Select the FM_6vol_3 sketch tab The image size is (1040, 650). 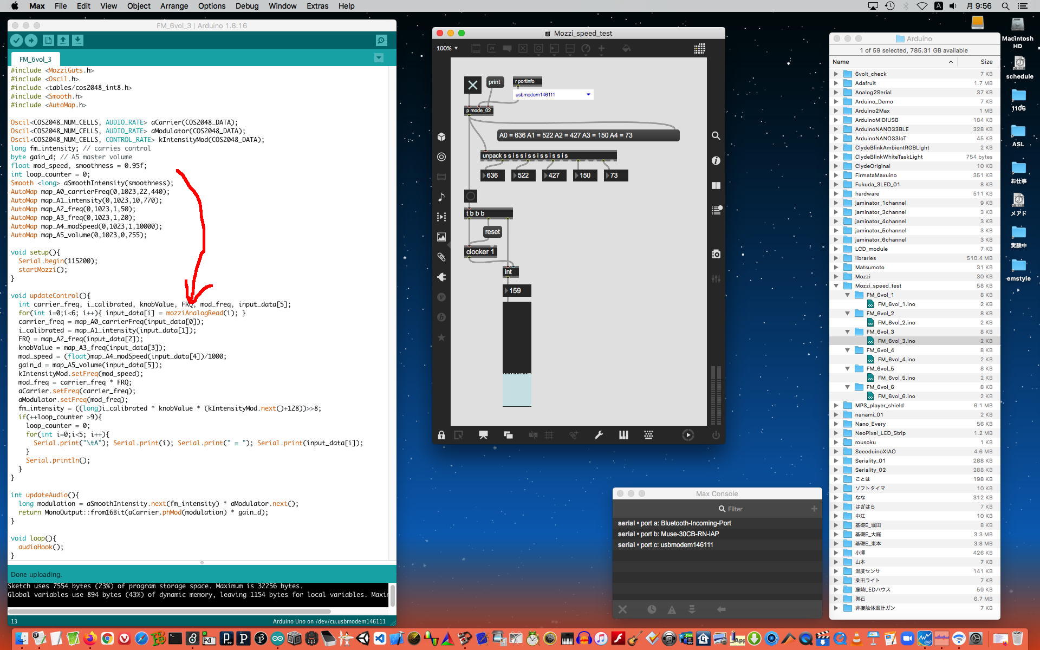(x=35, y=59)
